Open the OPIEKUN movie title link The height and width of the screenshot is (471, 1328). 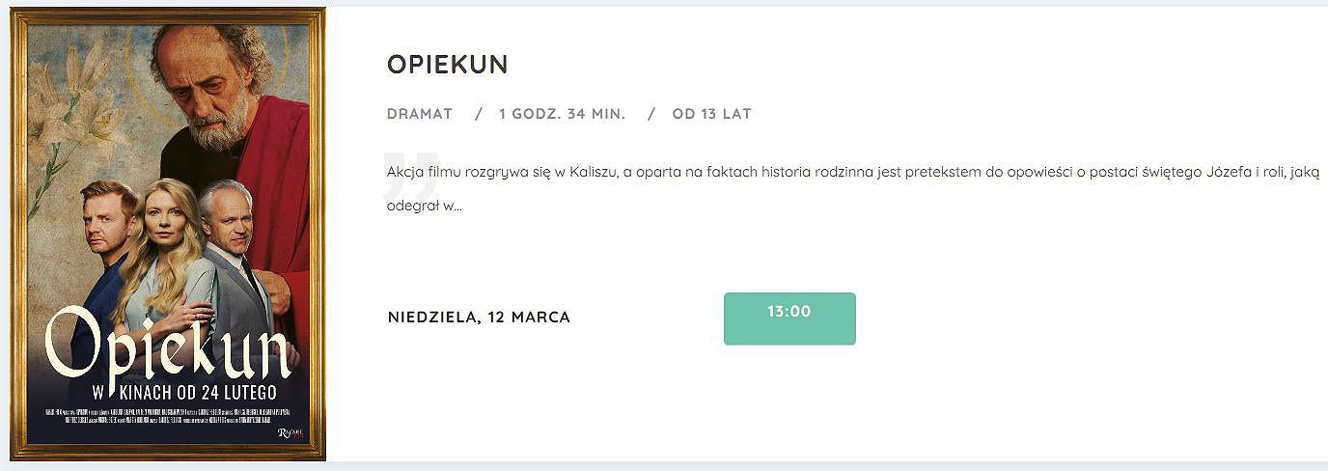point(447,65)
